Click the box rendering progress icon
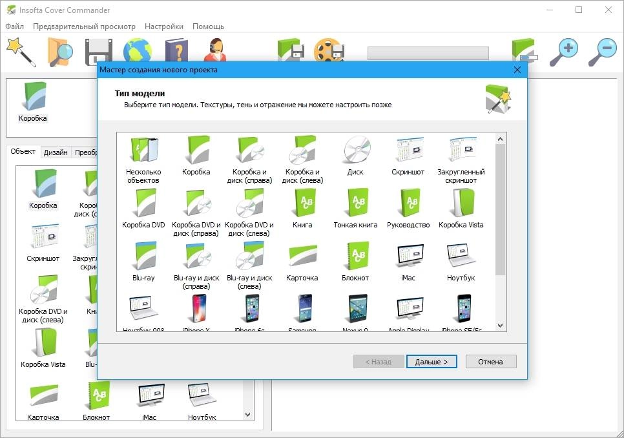Viewport: 624px width, 438px height. [524, 50]
